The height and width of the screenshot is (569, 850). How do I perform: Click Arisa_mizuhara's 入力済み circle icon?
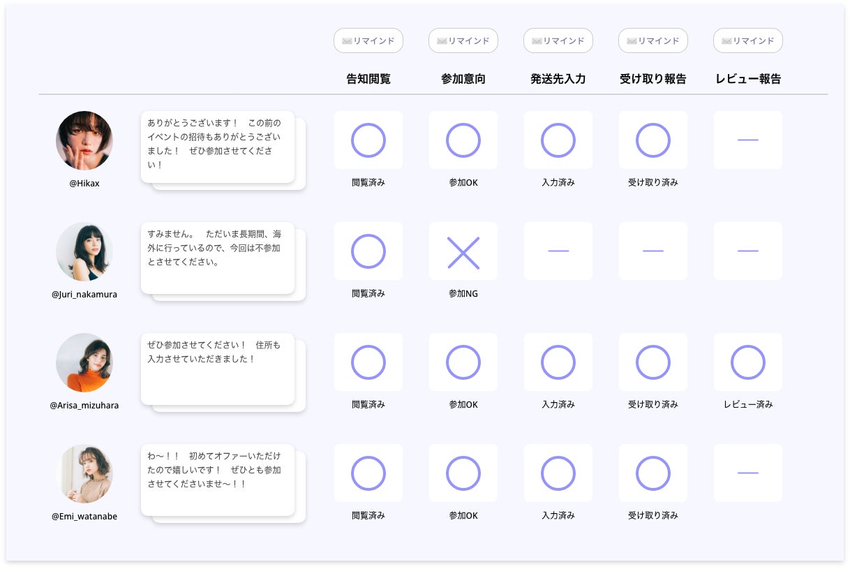(x=558, y=362)
